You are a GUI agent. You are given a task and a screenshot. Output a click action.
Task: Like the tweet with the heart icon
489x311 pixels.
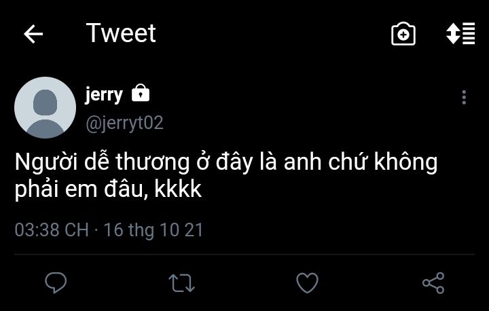pyautogui.click(x=308, y=282)
